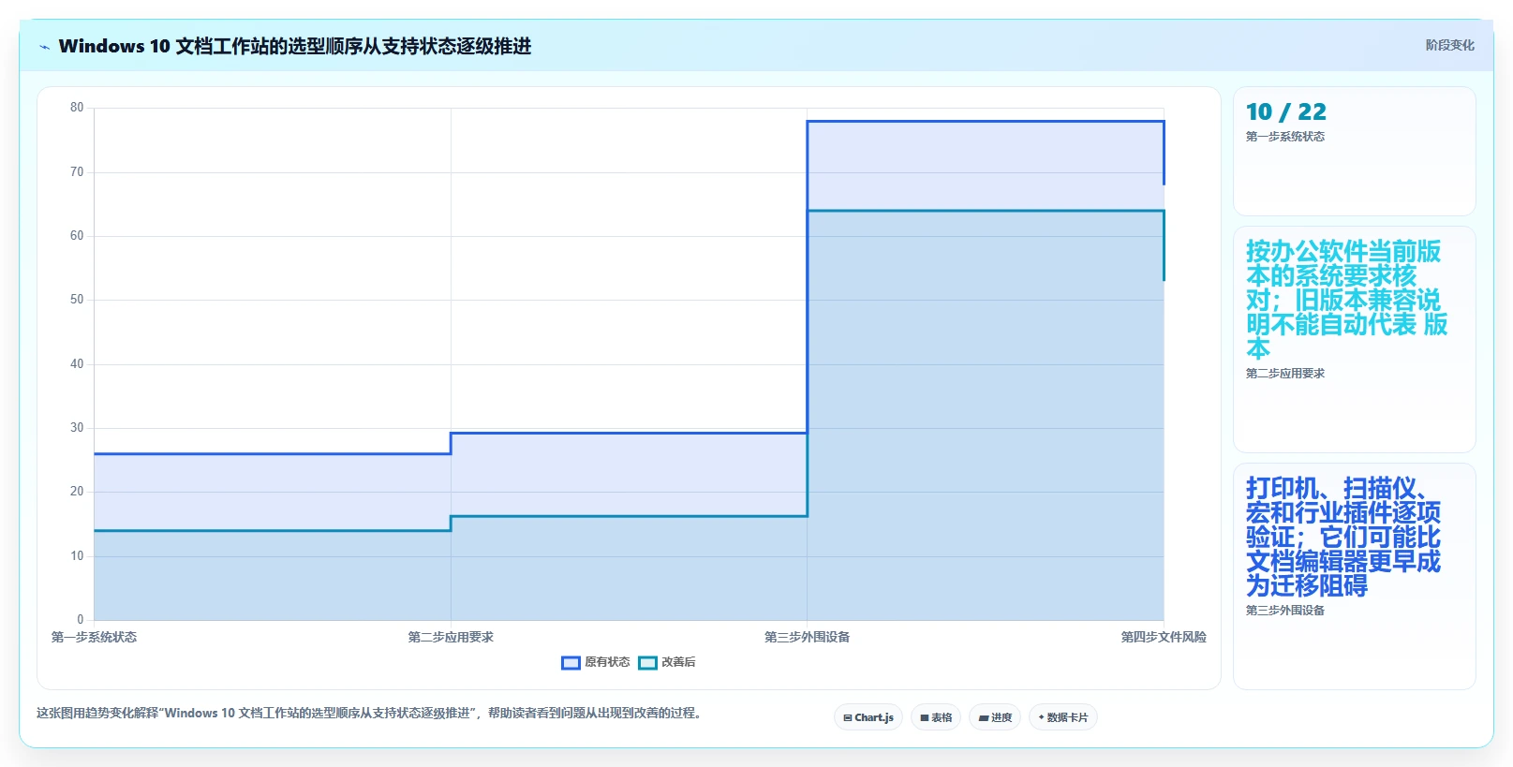Viewport: 1513px width, 767px height.
Task: Click the 原有状态 legend label
Action: coord(607,662)
